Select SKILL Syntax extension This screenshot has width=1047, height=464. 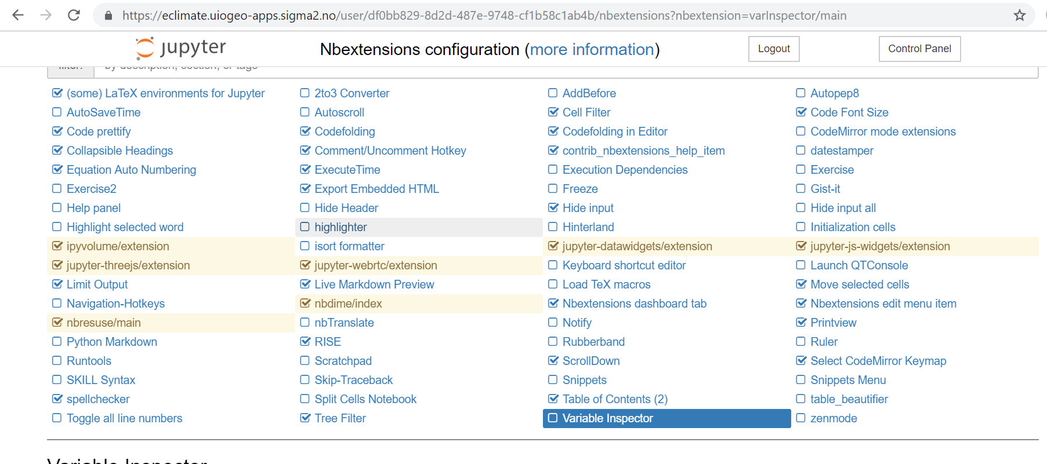[x=101, y=380]
